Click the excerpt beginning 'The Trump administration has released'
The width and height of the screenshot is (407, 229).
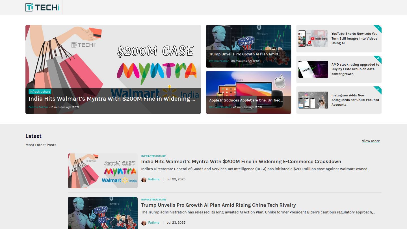pos(258,212)
